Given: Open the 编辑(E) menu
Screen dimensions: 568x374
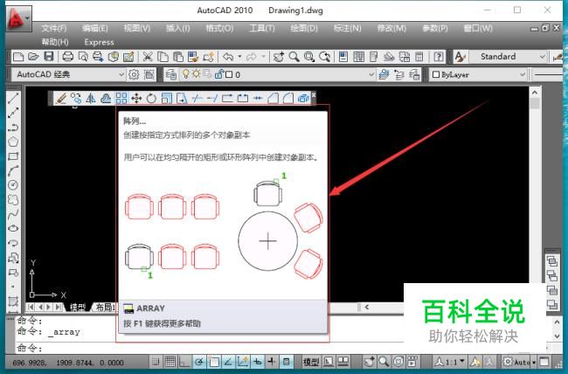Looking at the screenshot, I should point(95,28).
